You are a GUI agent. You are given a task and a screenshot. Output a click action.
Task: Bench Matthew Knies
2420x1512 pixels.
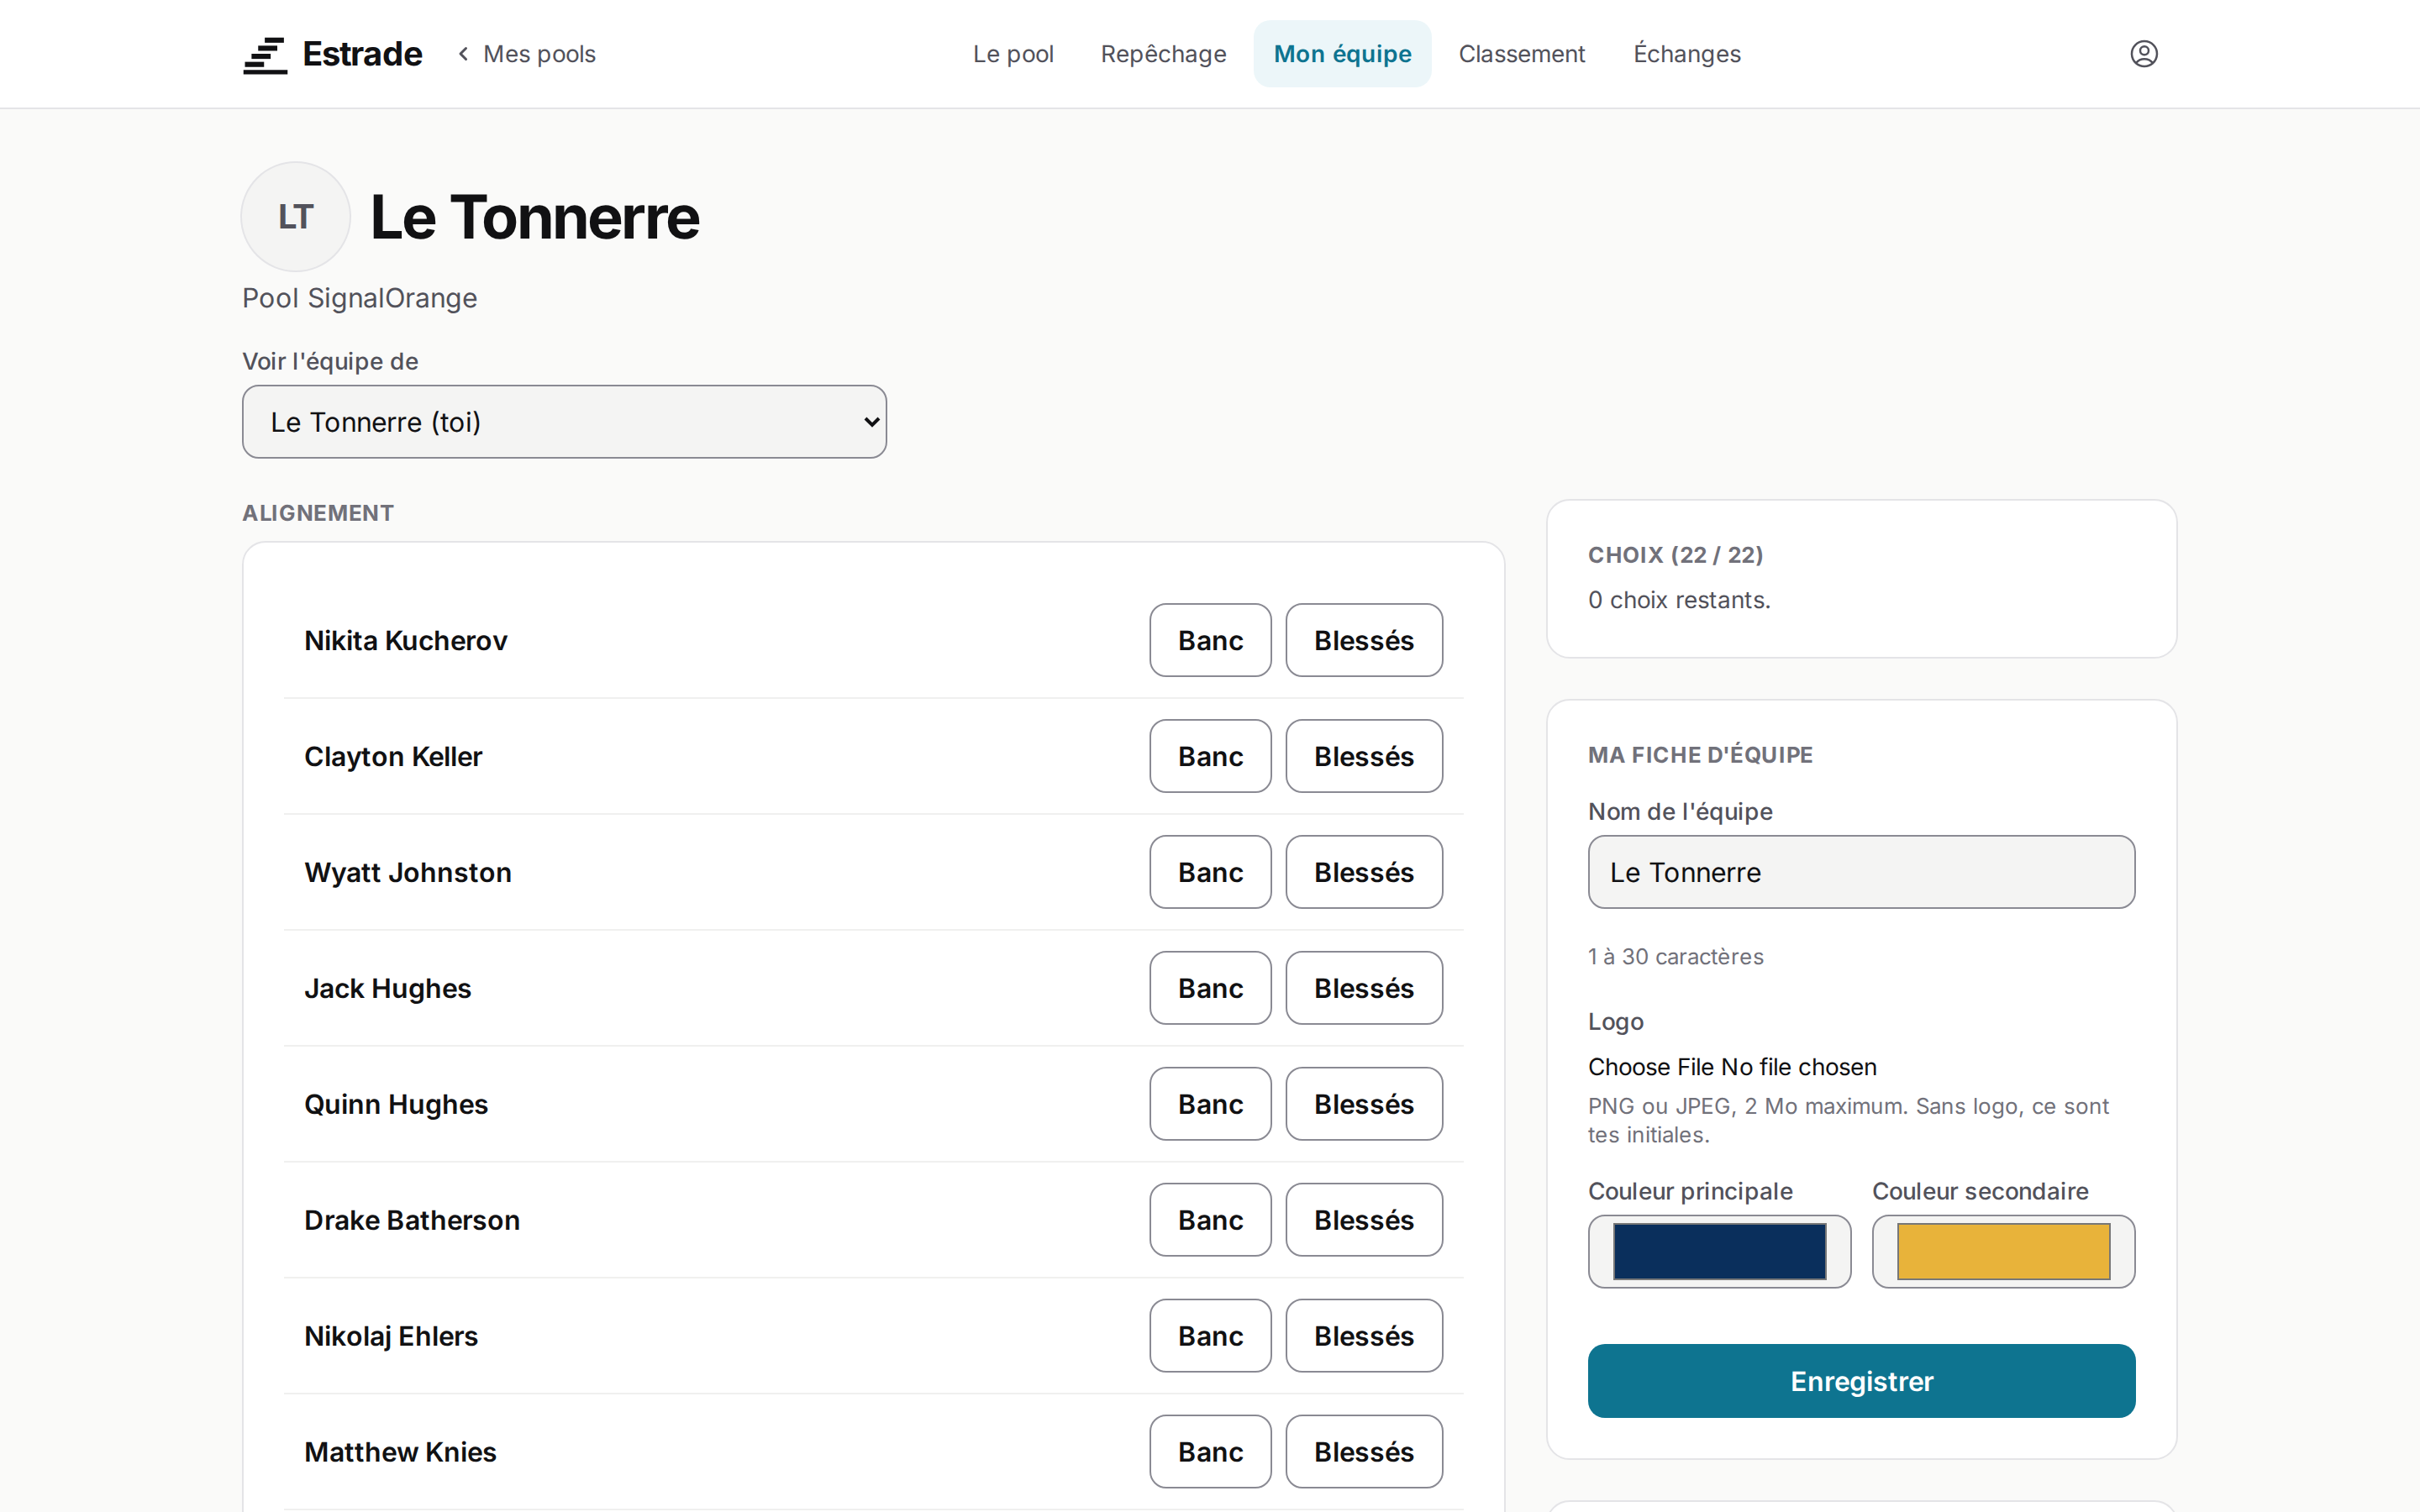tap(1210, 1452)
